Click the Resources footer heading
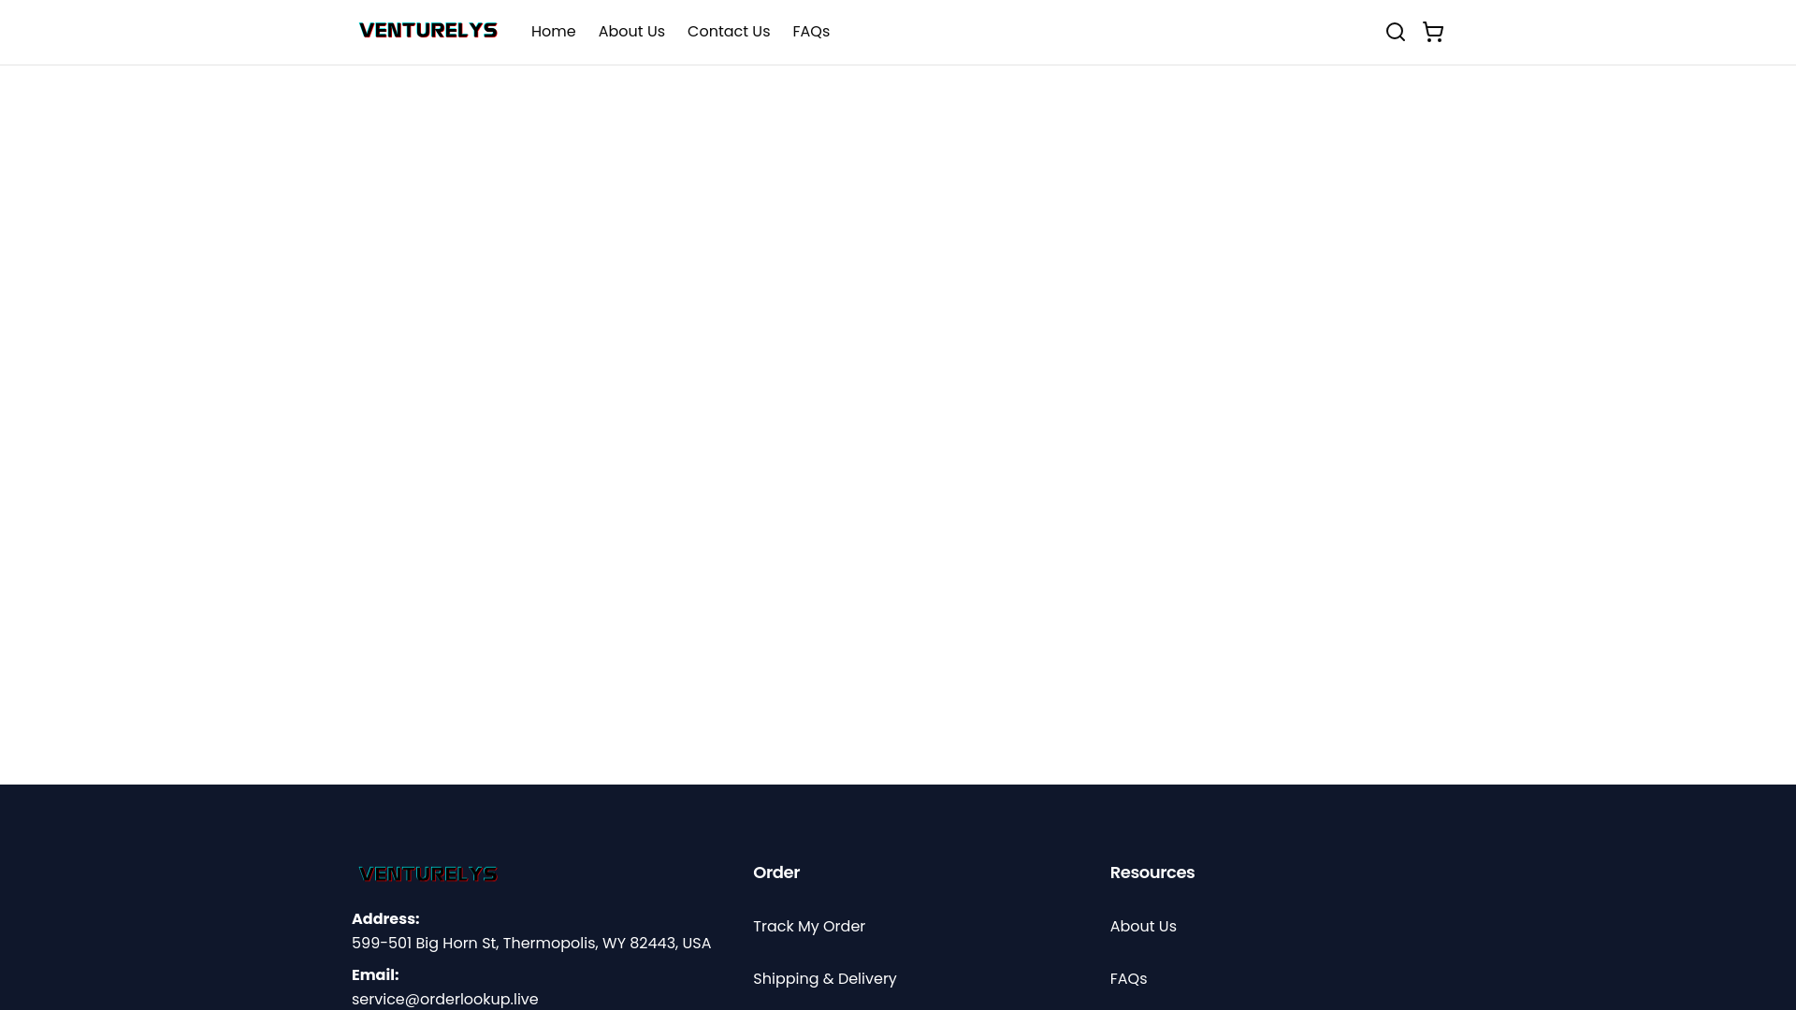 tap(1152, 873)
